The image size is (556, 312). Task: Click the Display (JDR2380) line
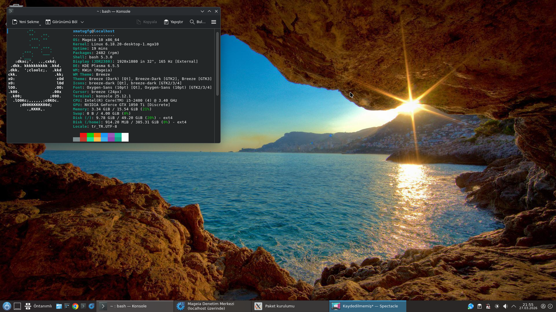pyautogui.click(x=136, y=62)
